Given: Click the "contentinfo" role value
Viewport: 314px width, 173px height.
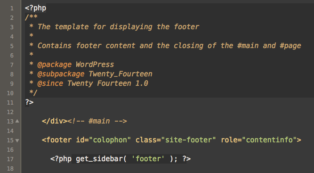Looking at the screenshot, I should (269, 140).
